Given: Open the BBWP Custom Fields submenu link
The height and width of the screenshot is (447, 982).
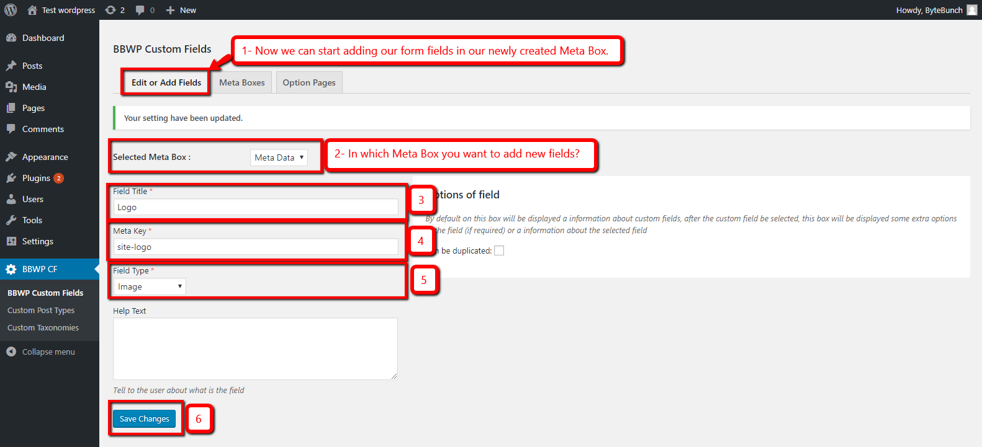Looking at the screenshot, I should point(45,293).
